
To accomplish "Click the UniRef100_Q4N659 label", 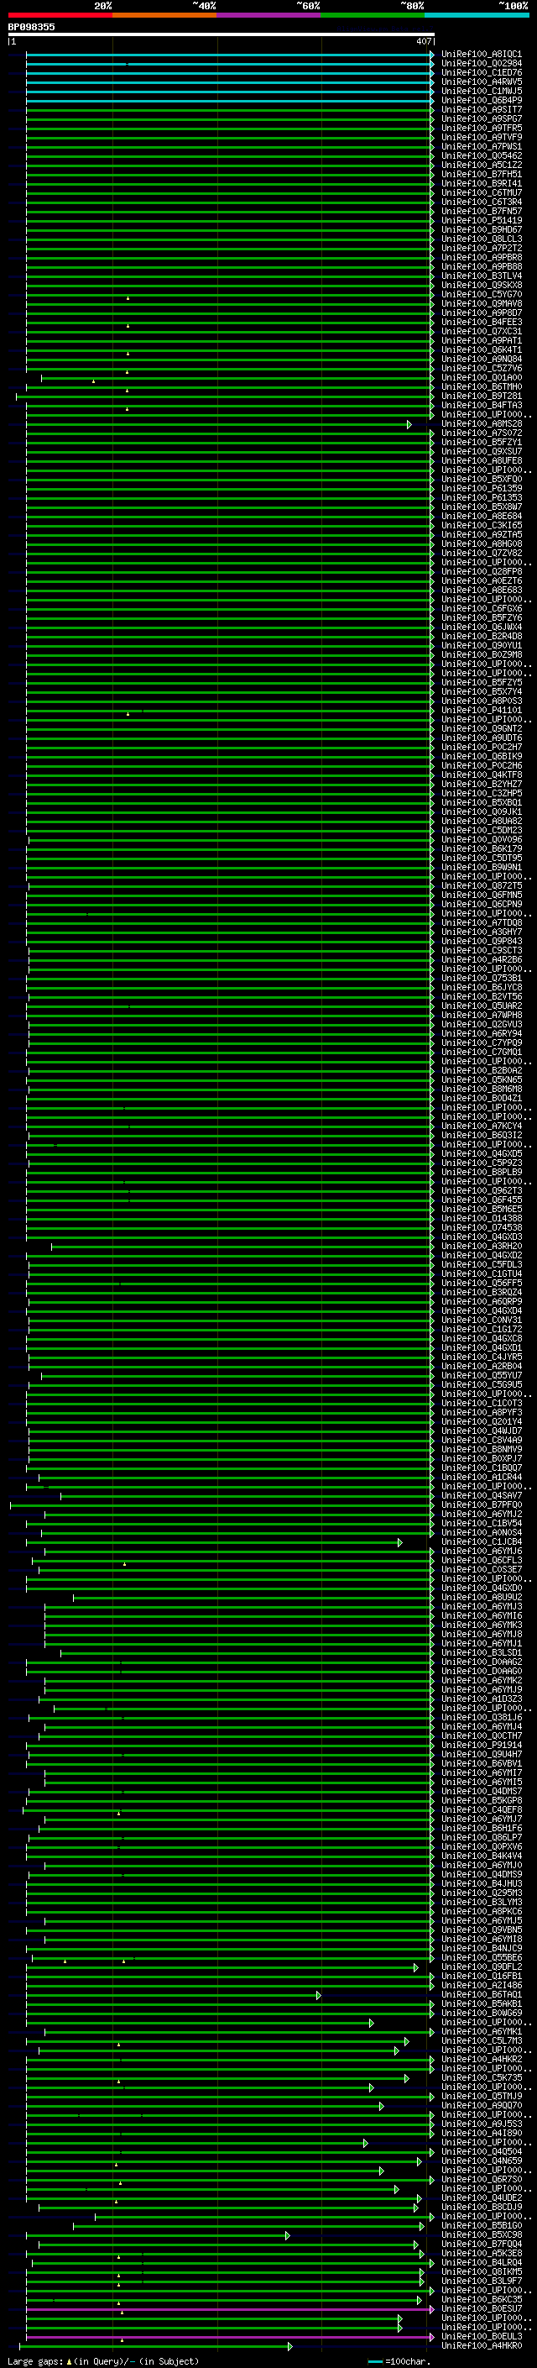I will point(481,2161).
